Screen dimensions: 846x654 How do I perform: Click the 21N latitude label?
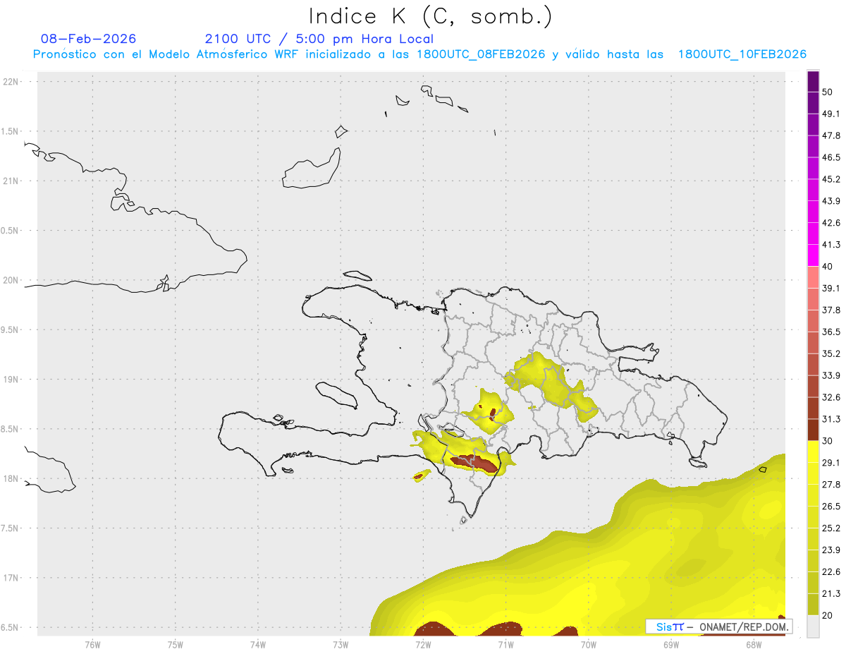(11, 181)
